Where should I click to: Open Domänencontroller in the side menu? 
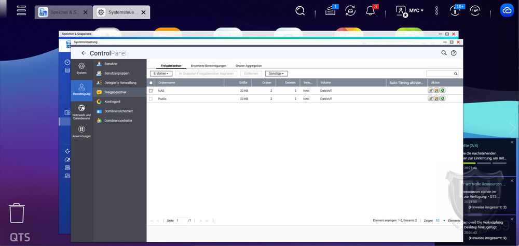tap(119, 121)
